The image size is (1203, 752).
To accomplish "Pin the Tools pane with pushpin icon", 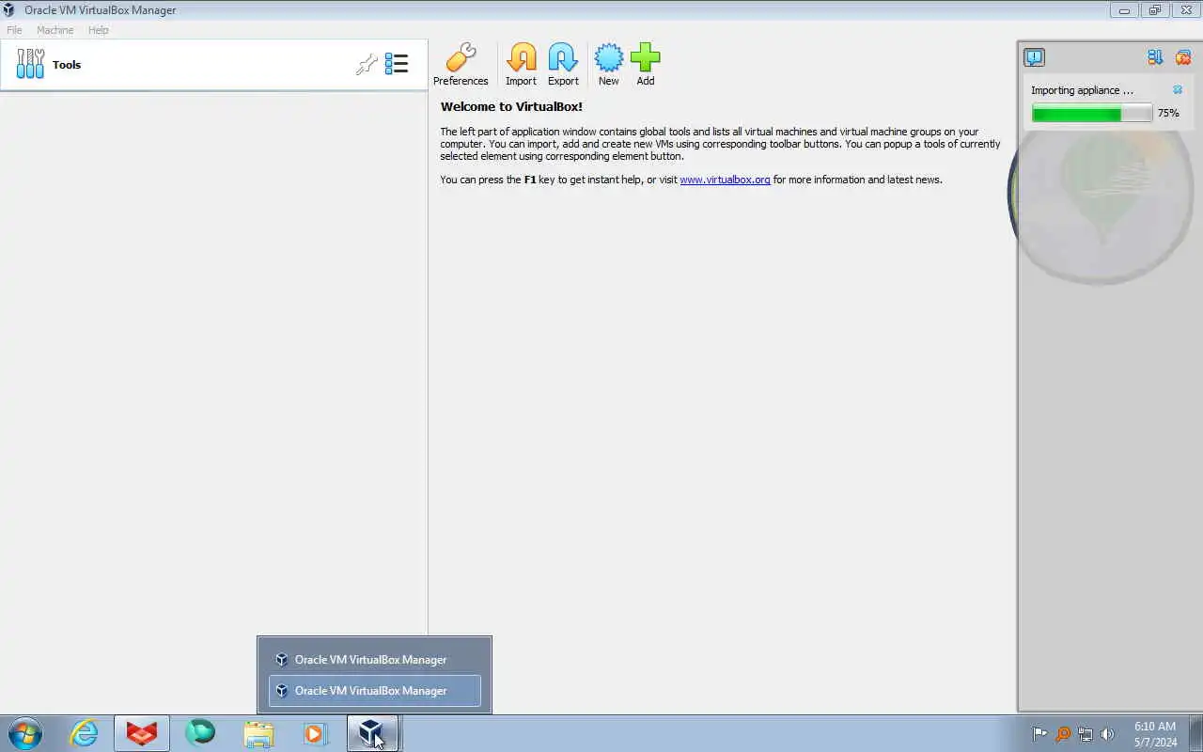I will [367, 64].
